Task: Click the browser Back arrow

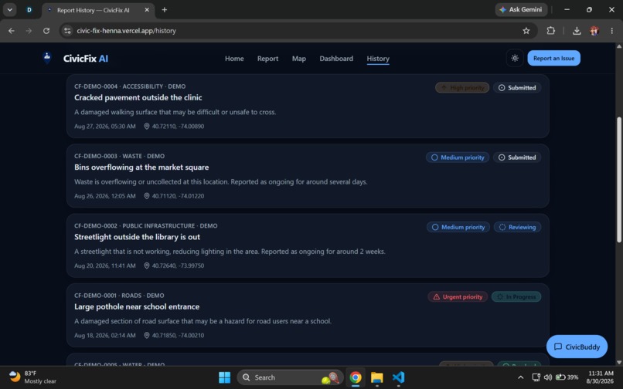Action: (11, 31)
